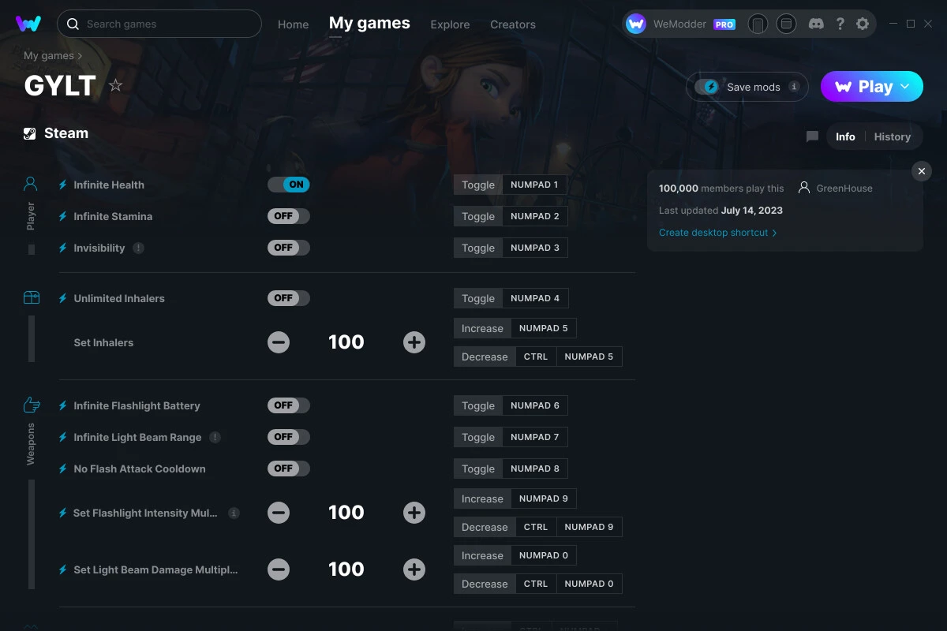
Task: Select the Player category icon
Action: (x=31, y=185)
